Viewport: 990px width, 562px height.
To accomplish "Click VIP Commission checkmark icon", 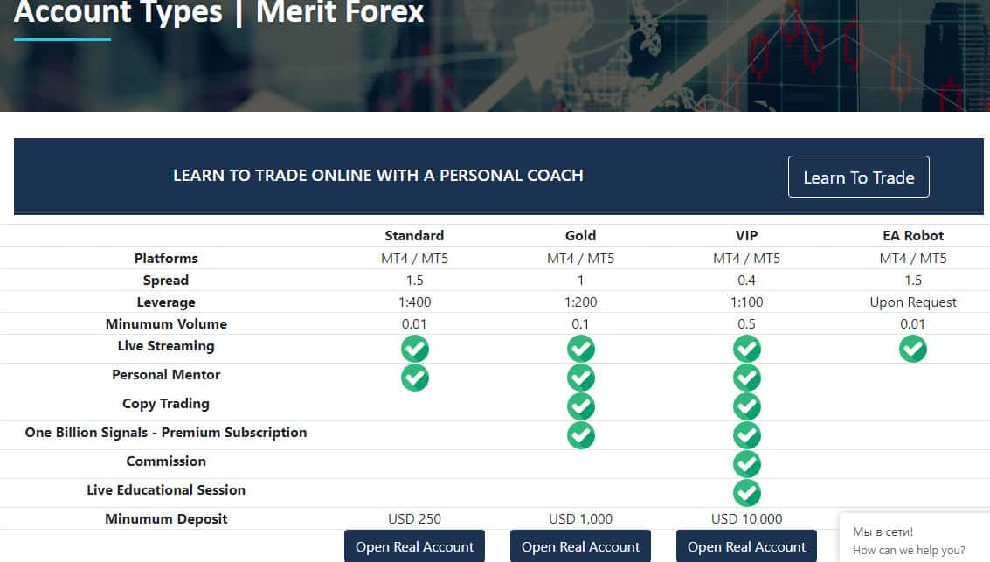I will coord(747,464).
